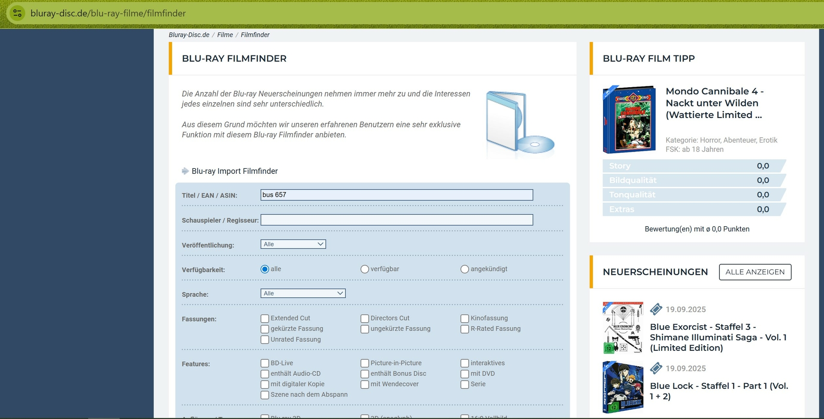824x419 pixels.
Task: Open the Veröffentlichung dropdown
Action: [293, 244]
